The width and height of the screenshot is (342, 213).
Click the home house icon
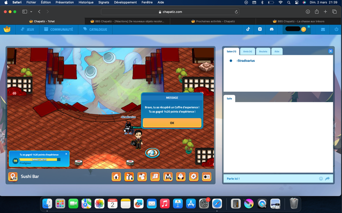point(116,177)
